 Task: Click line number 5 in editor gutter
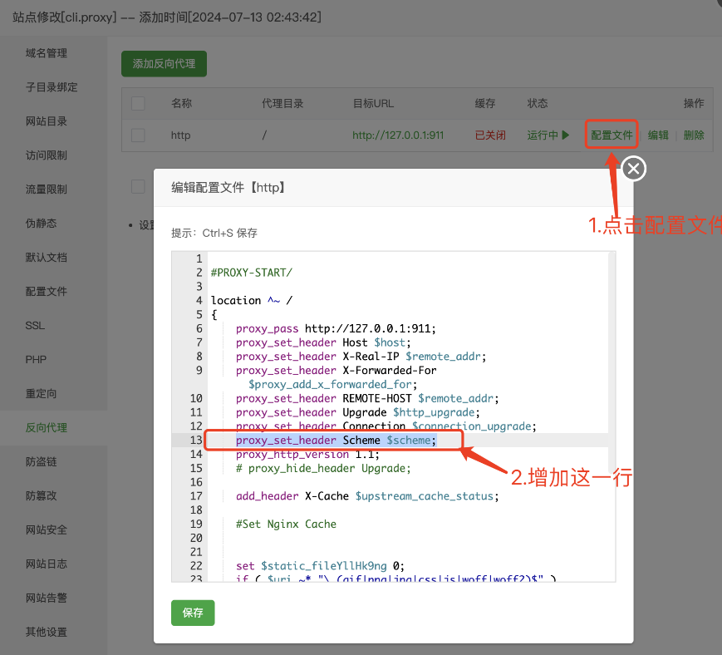pos(199,314)
